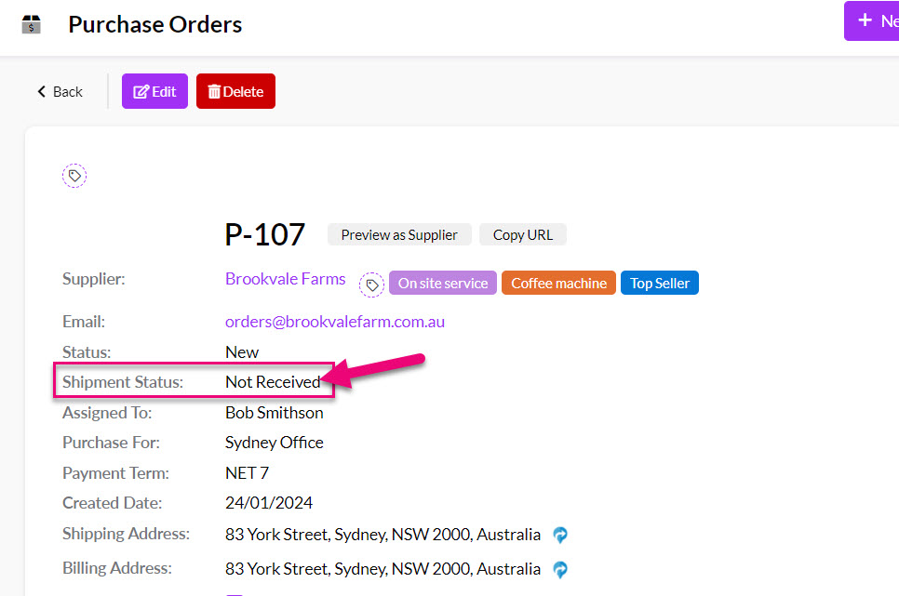Click the assignee Bob Smithson

click(274, 413)
